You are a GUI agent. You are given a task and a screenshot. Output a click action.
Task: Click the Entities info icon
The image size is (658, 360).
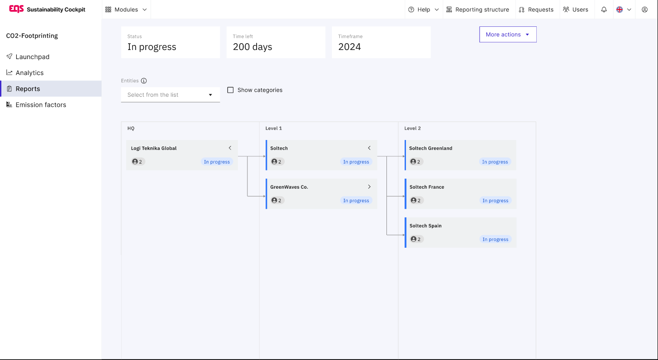point(144,81)
